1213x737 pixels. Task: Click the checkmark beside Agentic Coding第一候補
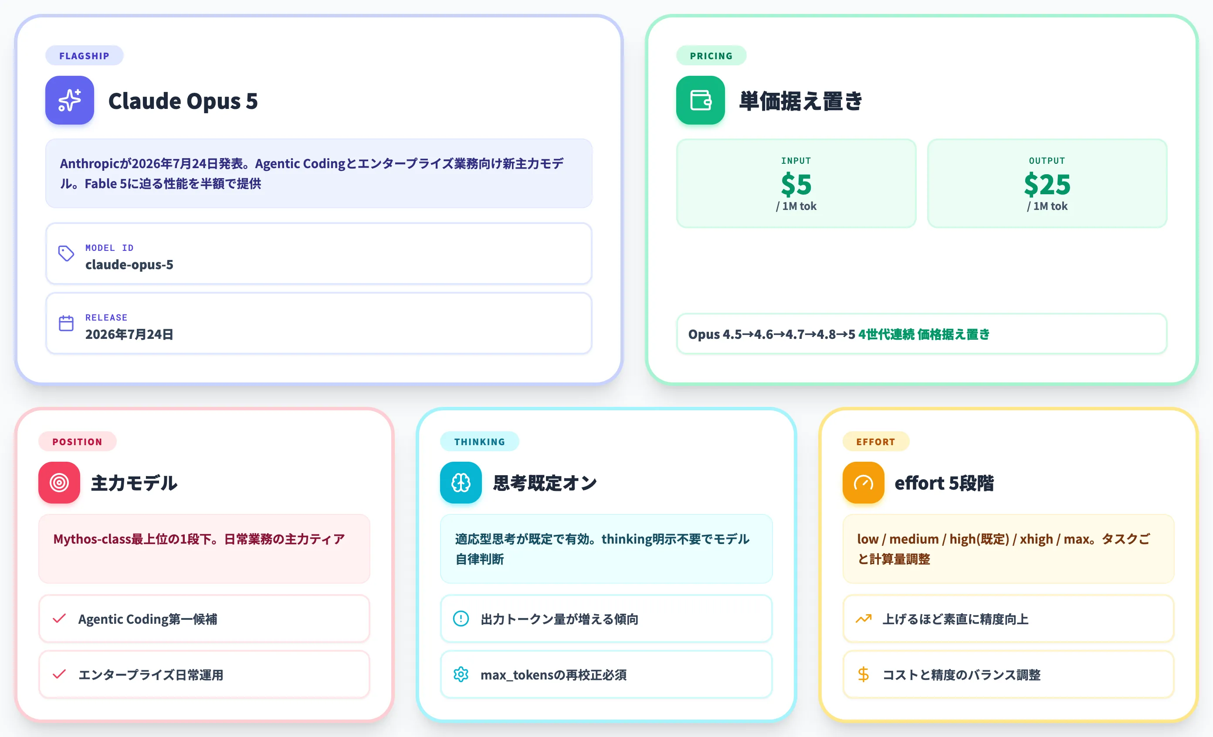pos(59,619)
